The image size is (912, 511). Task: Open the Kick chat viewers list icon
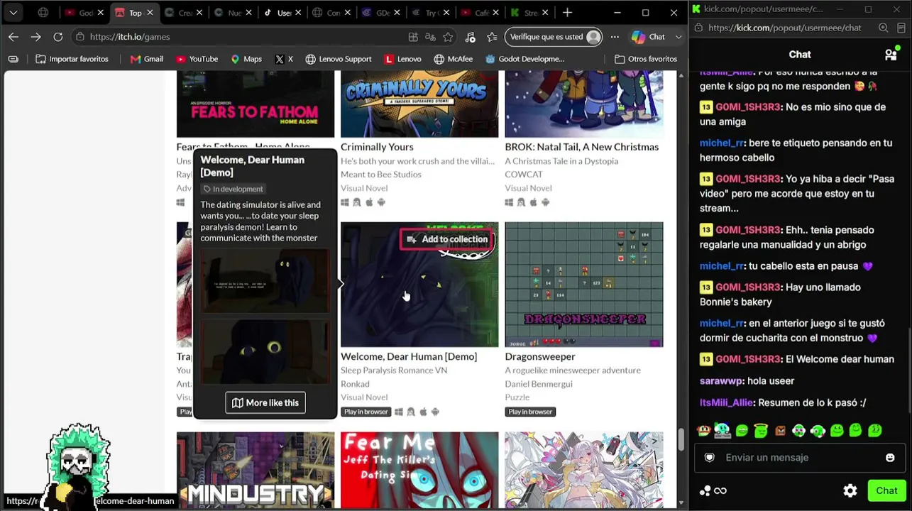891,55
